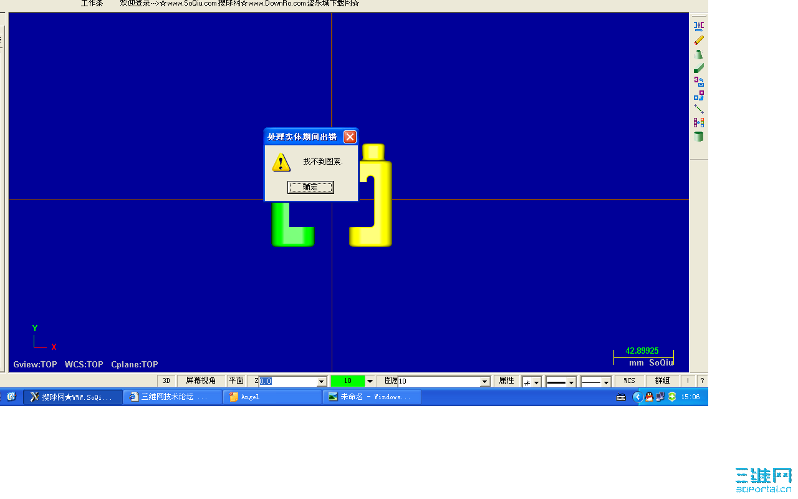
Task: Click the Z depth input field
Action: pyautogui.click(x=288, y=381)
